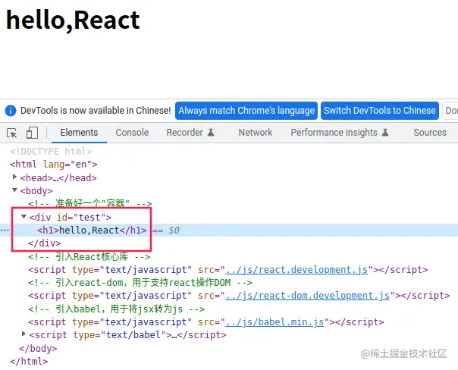Select the html lang="en" row
The image size is (458, 370).
click(x=54, y=164)
